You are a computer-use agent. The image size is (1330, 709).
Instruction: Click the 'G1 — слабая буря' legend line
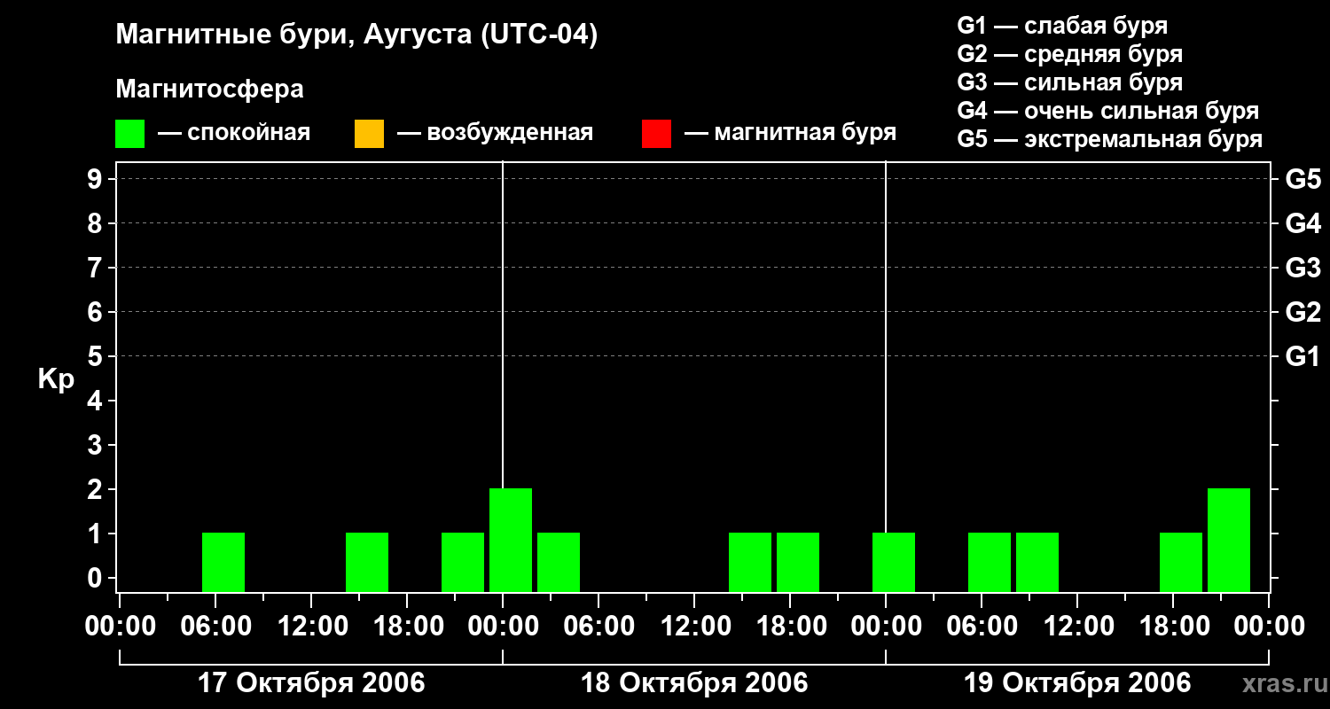point(1062,26)
